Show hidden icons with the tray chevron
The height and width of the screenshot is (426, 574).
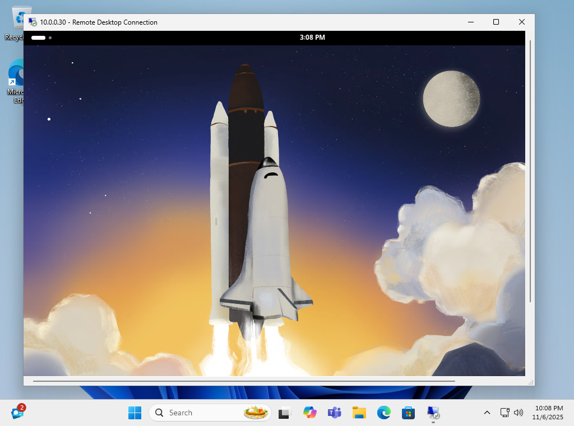coord(487,413)
